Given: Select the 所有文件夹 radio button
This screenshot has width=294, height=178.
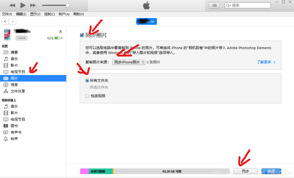Looking at the screenshot, I should [87, 81].
